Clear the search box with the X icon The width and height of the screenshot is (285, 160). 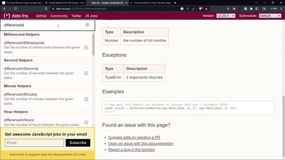(87, 25)
